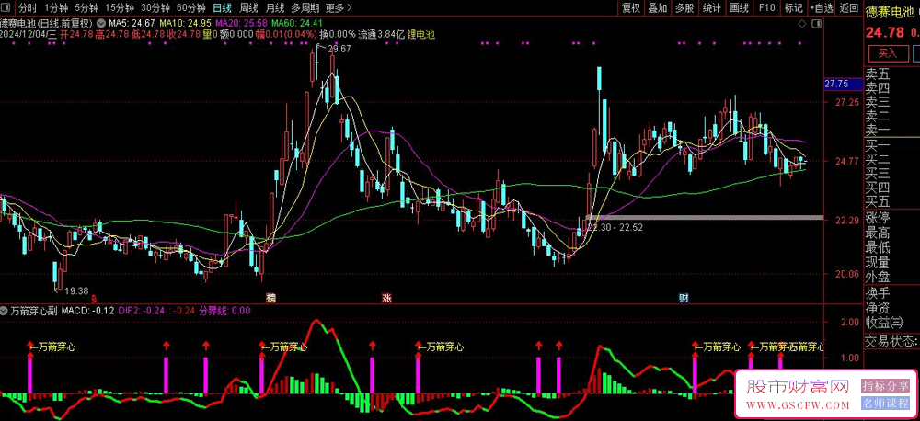Open the 指标分享 link
920x421 pixels.
point(883,386)
